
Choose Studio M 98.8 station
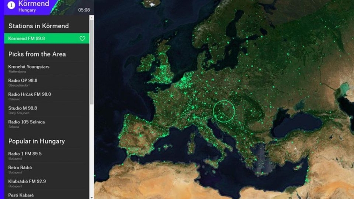pos(47,110)
